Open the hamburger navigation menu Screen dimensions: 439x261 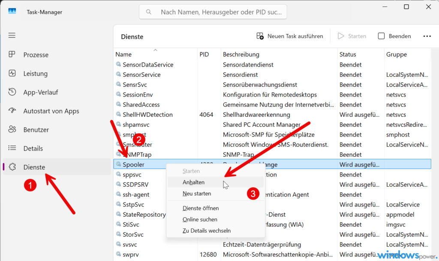coord(12,35)
